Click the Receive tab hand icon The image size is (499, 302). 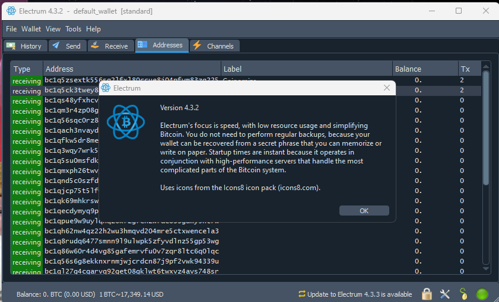[95, 45]
